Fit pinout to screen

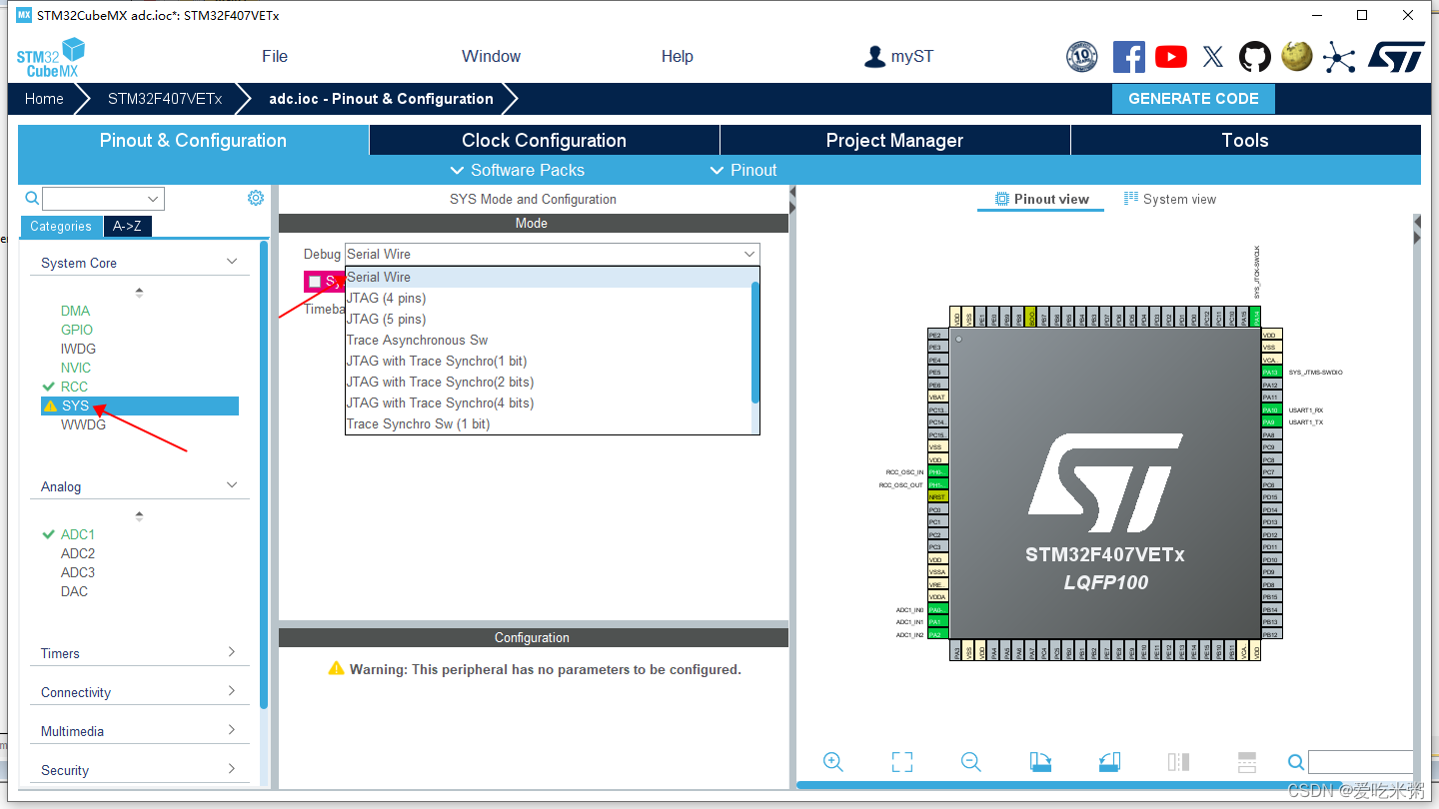point(902,762)
